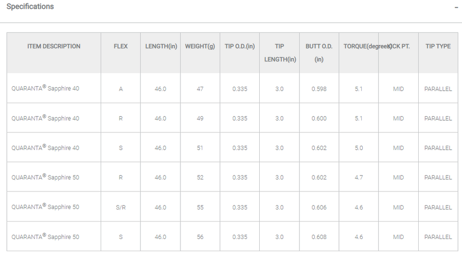Collapse the Specifications section using the minus icon
462x254 pixels.
point(456,7)
